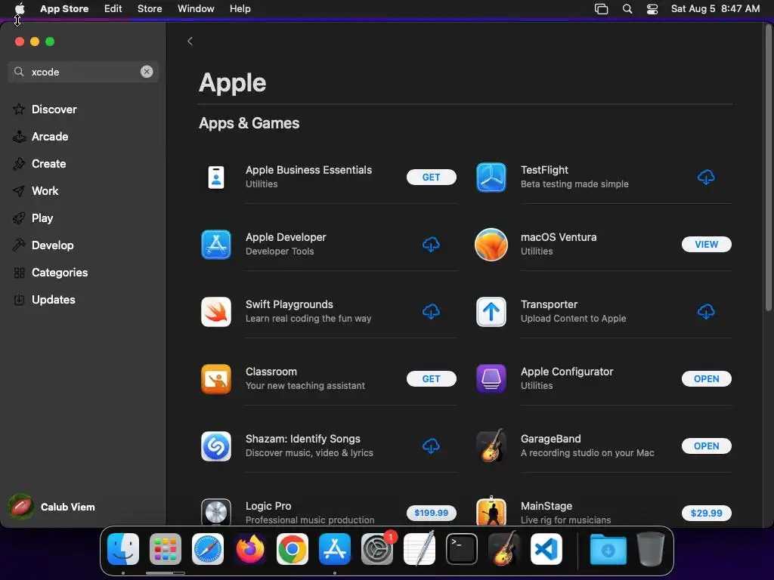
Task: Open the TestFlight app icon
Action: [491, 177]
